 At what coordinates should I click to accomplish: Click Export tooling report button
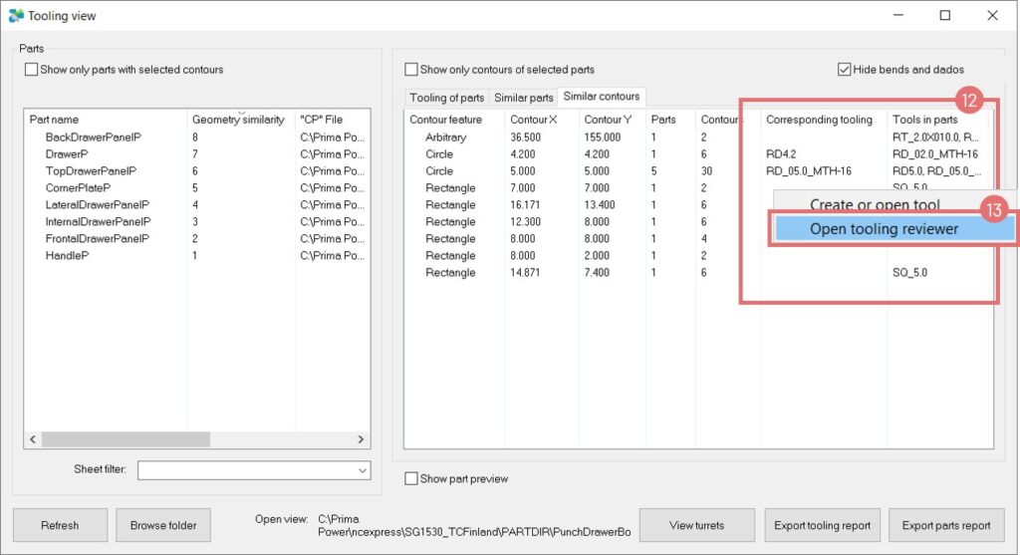[822, 525]
